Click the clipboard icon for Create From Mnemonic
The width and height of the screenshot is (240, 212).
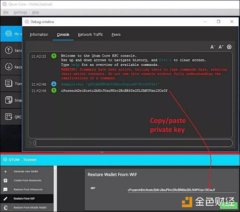5,181
